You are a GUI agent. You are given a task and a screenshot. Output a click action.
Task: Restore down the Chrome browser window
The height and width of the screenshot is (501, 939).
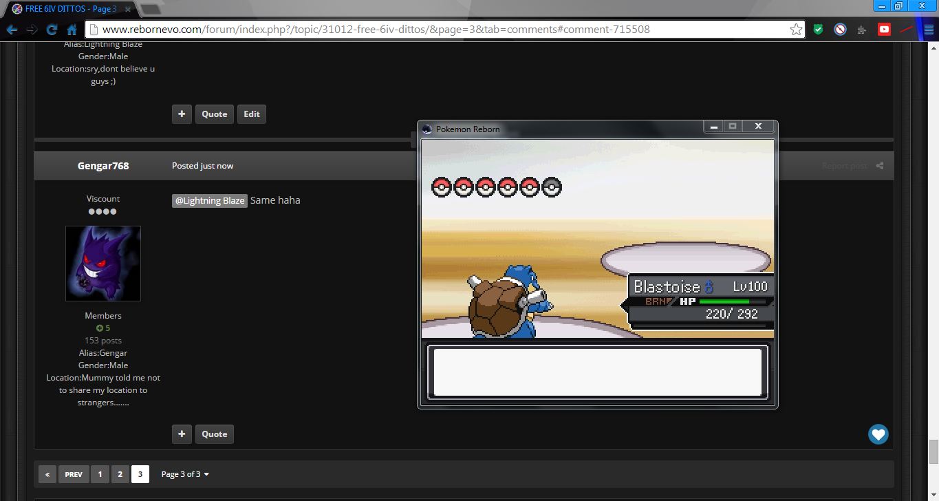(x=898, y=6)
